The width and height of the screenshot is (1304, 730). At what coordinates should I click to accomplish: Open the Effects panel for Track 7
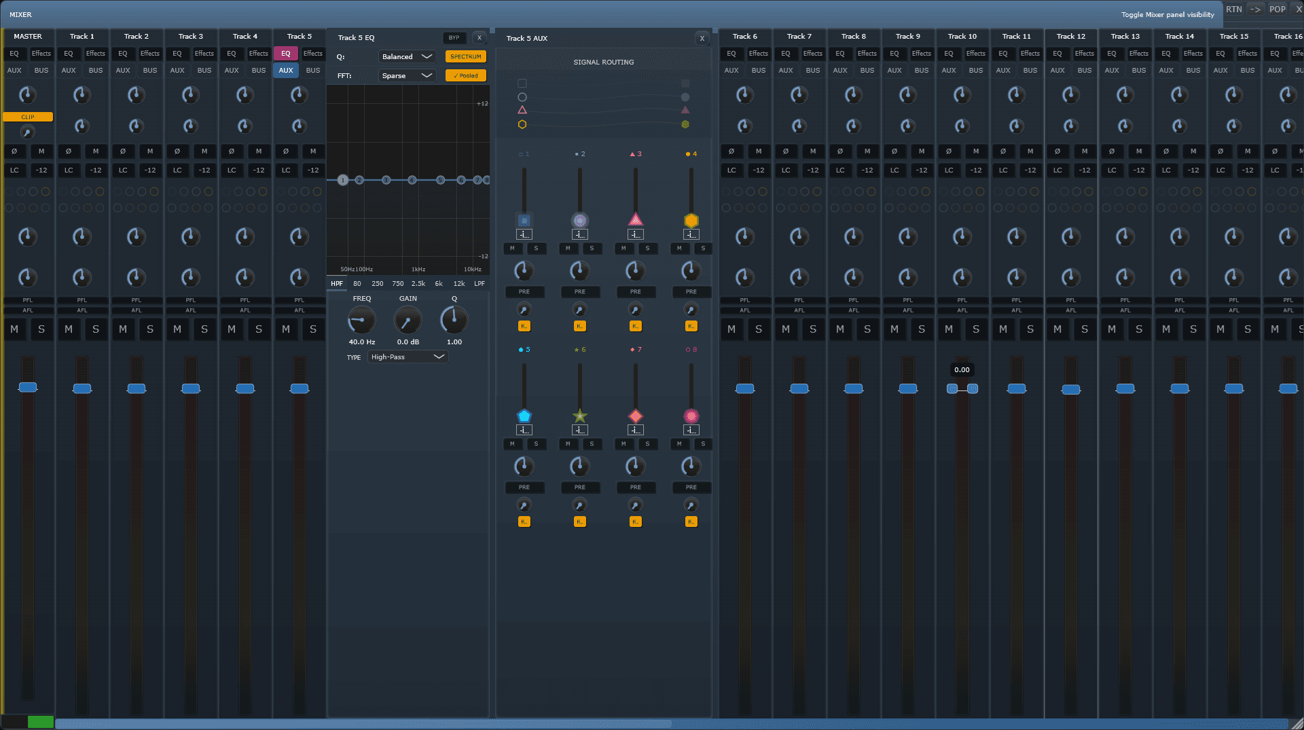click(x=812, y=54)
